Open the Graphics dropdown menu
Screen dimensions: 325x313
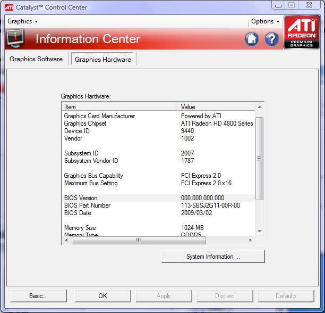tap(22, 21)
